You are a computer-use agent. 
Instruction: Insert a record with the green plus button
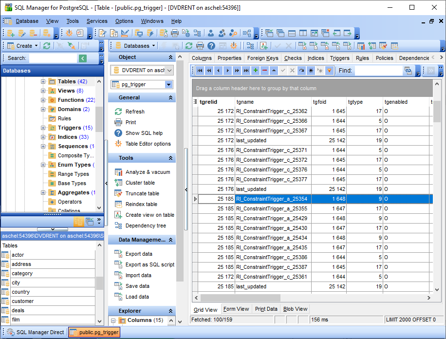pos(256,71)
